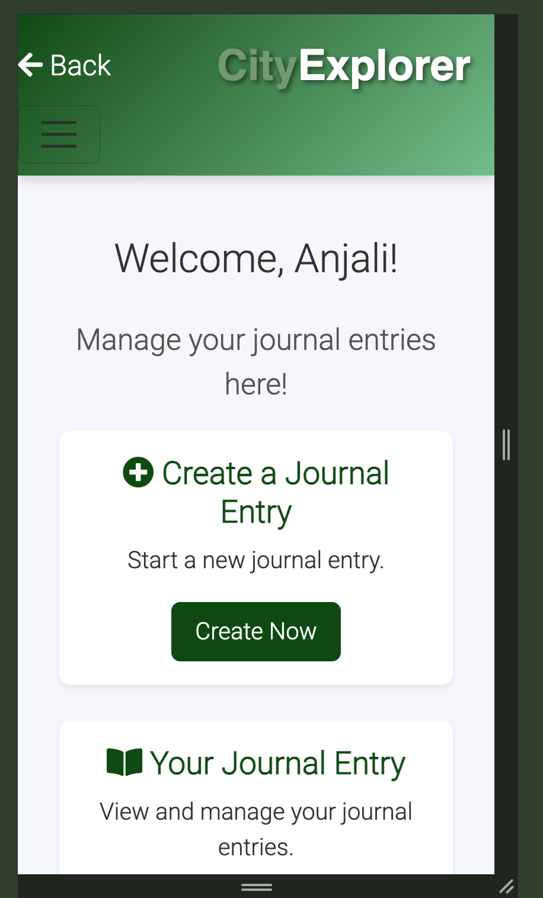
Task: Select the Your Journal Entry heading
Action: [x=256, y=763]
